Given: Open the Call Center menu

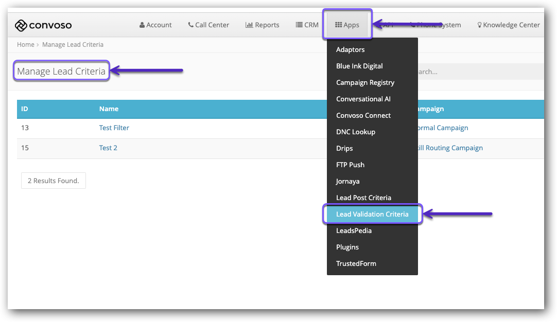Looking at the screenshot, I should 208,25.
